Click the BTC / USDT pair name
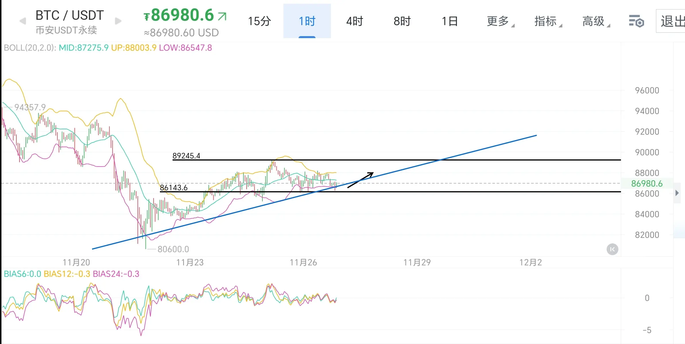Image resolution: width=685 pixels, height=344 pixels. click(69, 15)
